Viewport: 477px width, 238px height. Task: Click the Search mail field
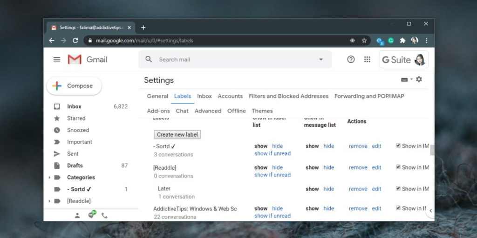click(233, 59)
